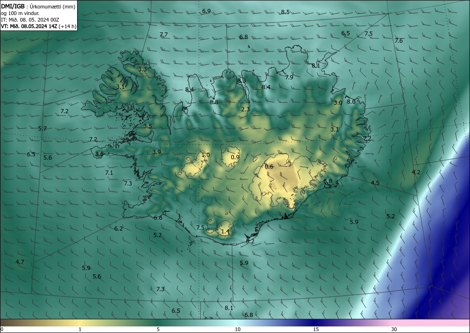Screen dimensions: 470x333
Task: Pick the 7.6 map value
Action: point(399,40)
